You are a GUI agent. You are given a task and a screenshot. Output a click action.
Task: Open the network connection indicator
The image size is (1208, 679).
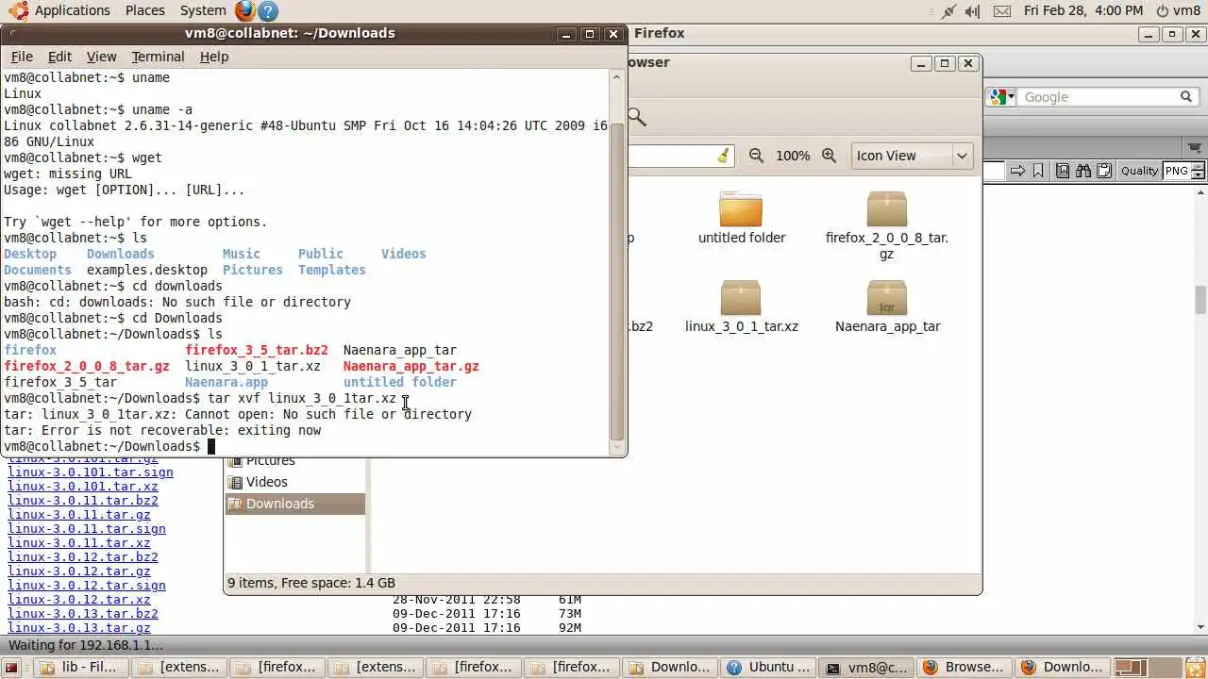[x=948, y=11]
